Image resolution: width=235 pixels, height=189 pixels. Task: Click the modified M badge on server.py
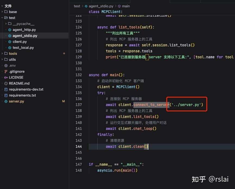pos(64,101)
